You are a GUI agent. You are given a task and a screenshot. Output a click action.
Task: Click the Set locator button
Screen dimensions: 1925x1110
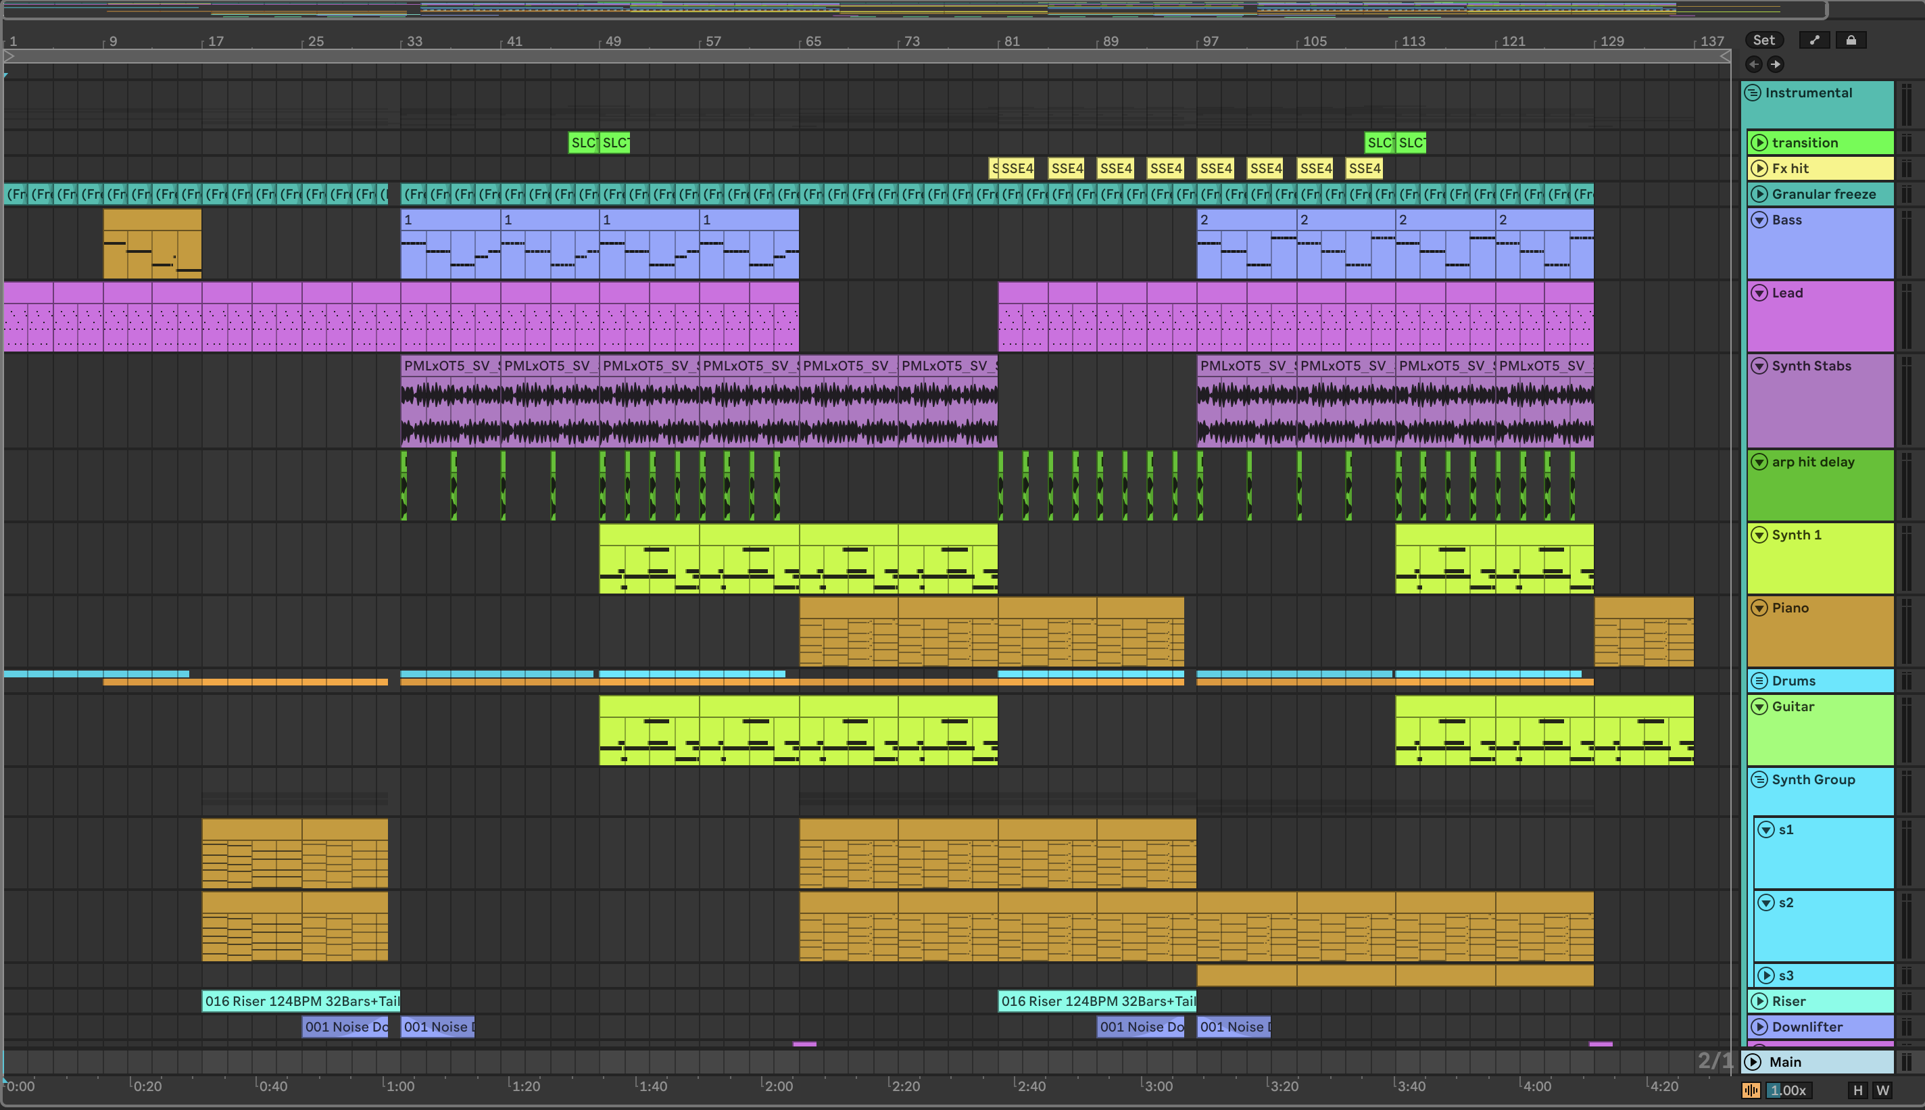point(1763,41)
